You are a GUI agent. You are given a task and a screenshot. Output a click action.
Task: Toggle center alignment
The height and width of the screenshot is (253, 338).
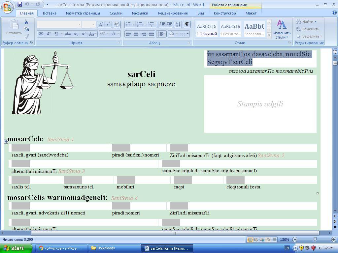(136, 34)
